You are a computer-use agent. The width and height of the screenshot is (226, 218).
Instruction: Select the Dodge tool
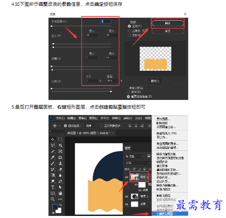pyautogui.click(x=53, y=181)
